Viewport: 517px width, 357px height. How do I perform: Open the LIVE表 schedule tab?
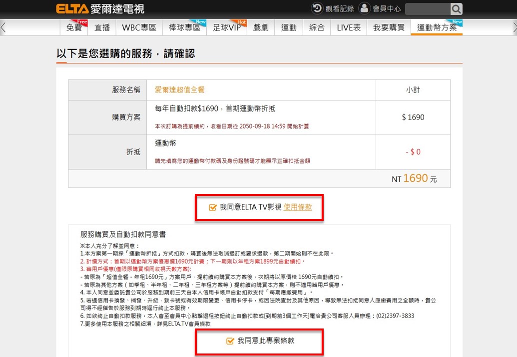(349, 27)
